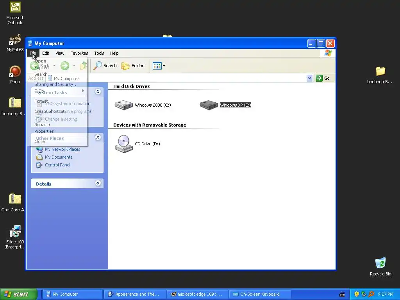Image resolution: width=400 pixels, height=300 pixels.
Task: Open the 7-Zip submenu in File menu
Action: point(57,91)
